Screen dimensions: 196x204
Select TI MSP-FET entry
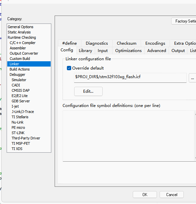29,143
